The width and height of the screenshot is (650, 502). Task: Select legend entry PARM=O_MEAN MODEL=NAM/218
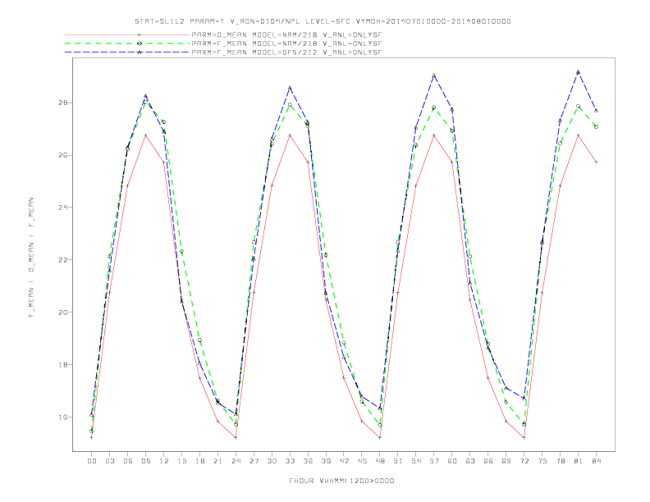[286, 34]
